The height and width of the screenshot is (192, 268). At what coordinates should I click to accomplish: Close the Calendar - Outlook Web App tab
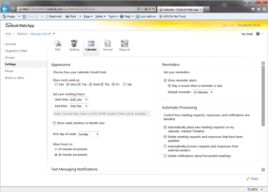pos(200,9)
